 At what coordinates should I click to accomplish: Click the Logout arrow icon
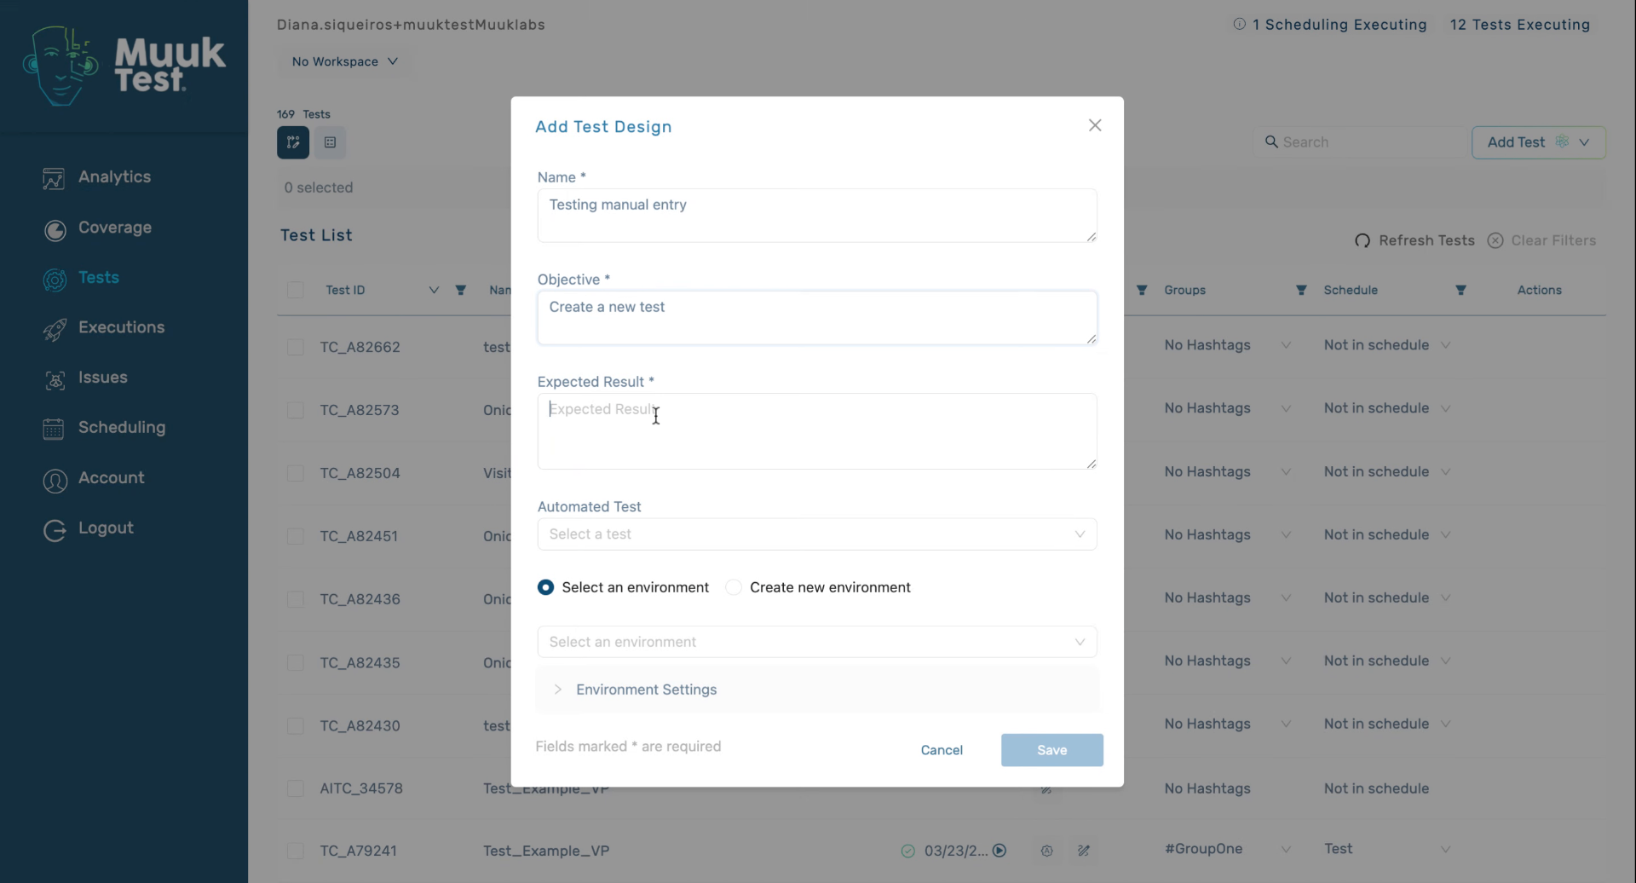tap(55, 530)
